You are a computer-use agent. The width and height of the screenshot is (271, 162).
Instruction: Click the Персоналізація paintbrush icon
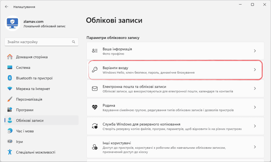pos(10,99)
